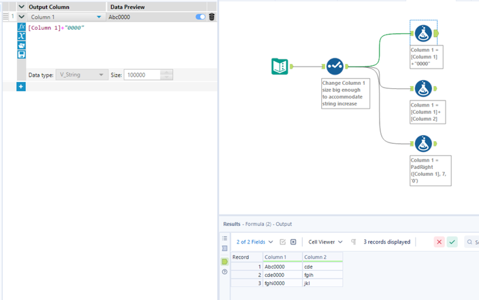479x300 pixels.
Task: Show the green output anchor data in Results
Action: click(x=225, y=261)
